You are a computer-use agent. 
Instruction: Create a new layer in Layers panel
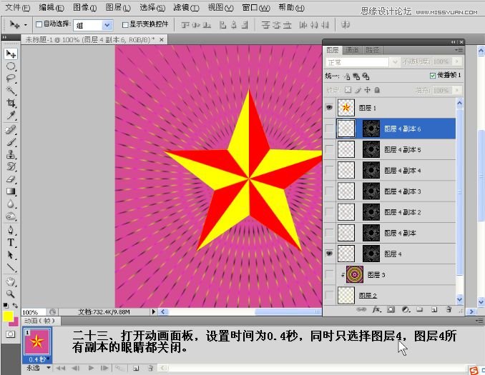(434, 309)
